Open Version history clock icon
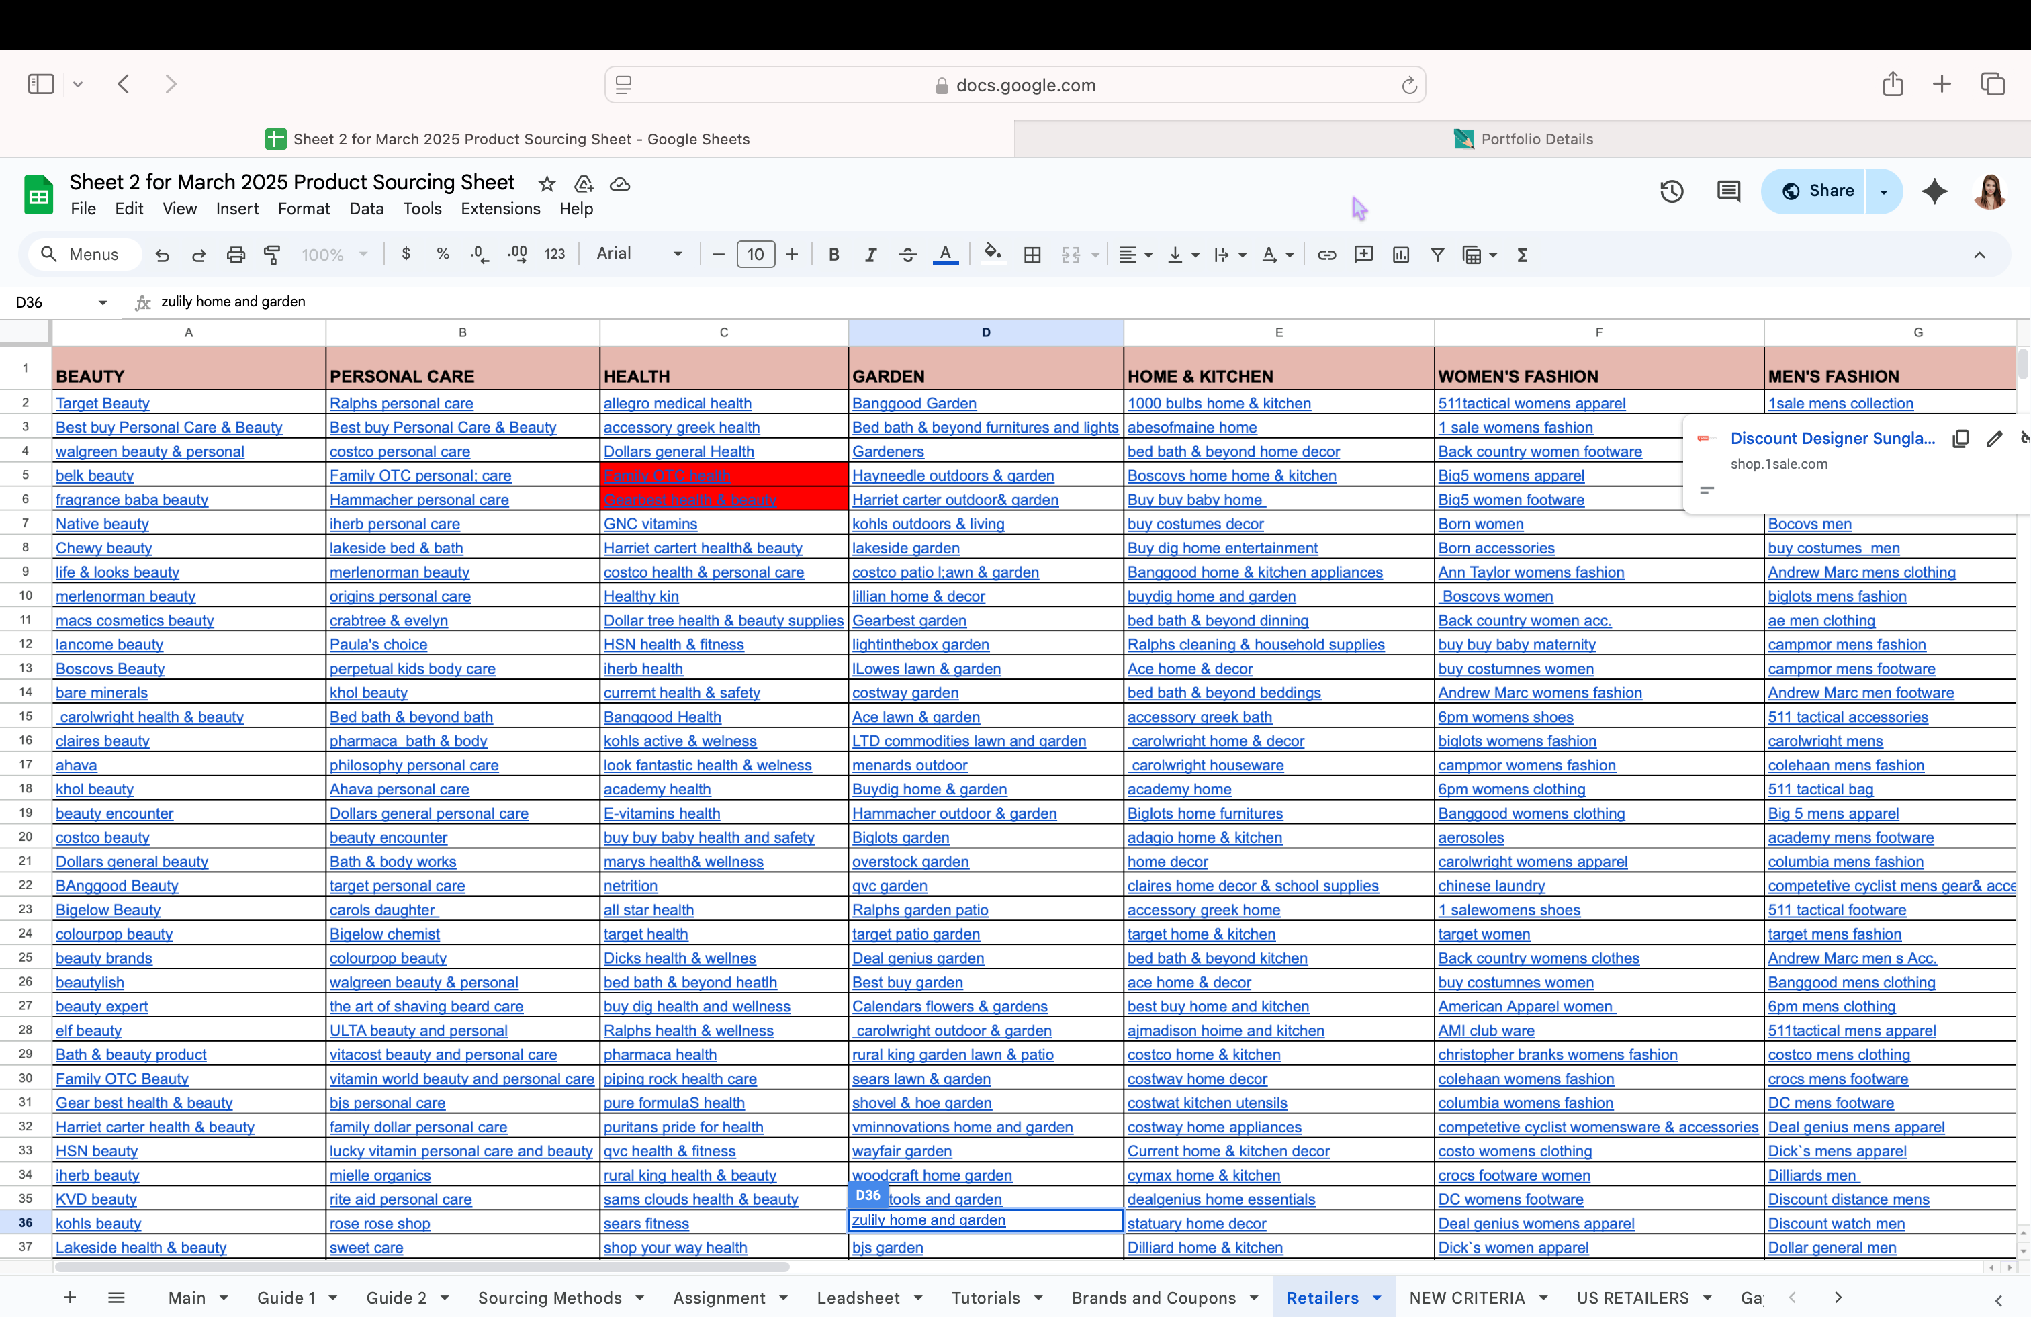The image size is (2031, 1319). 1671,191
